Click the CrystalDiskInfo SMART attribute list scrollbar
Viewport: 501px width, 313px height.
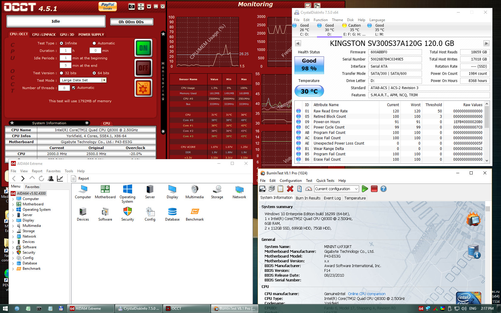click(487, 132)
